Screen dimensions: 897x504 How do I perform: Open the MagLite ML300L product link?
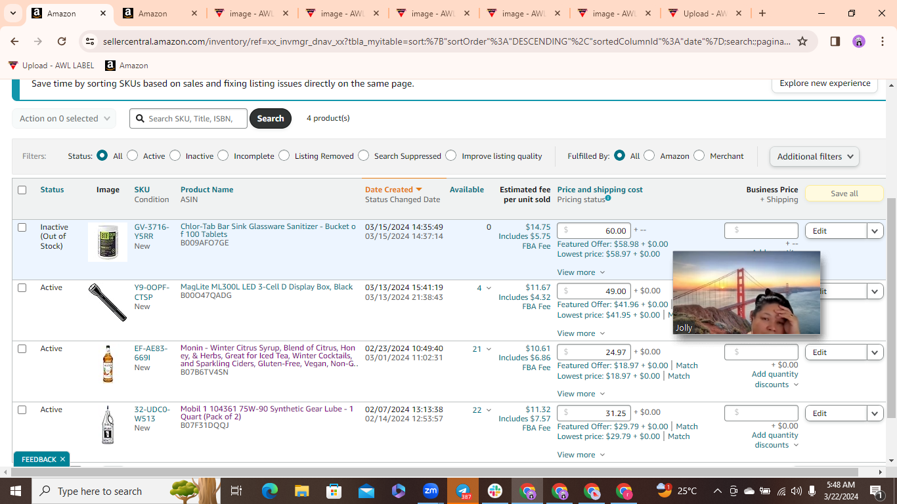click(267, 287)
